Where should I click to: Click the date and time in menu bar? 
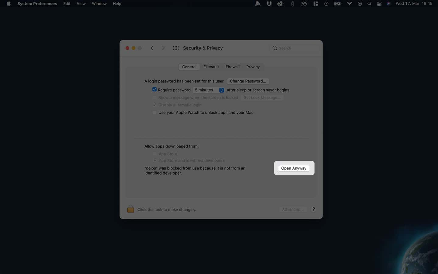pos(414,4)
